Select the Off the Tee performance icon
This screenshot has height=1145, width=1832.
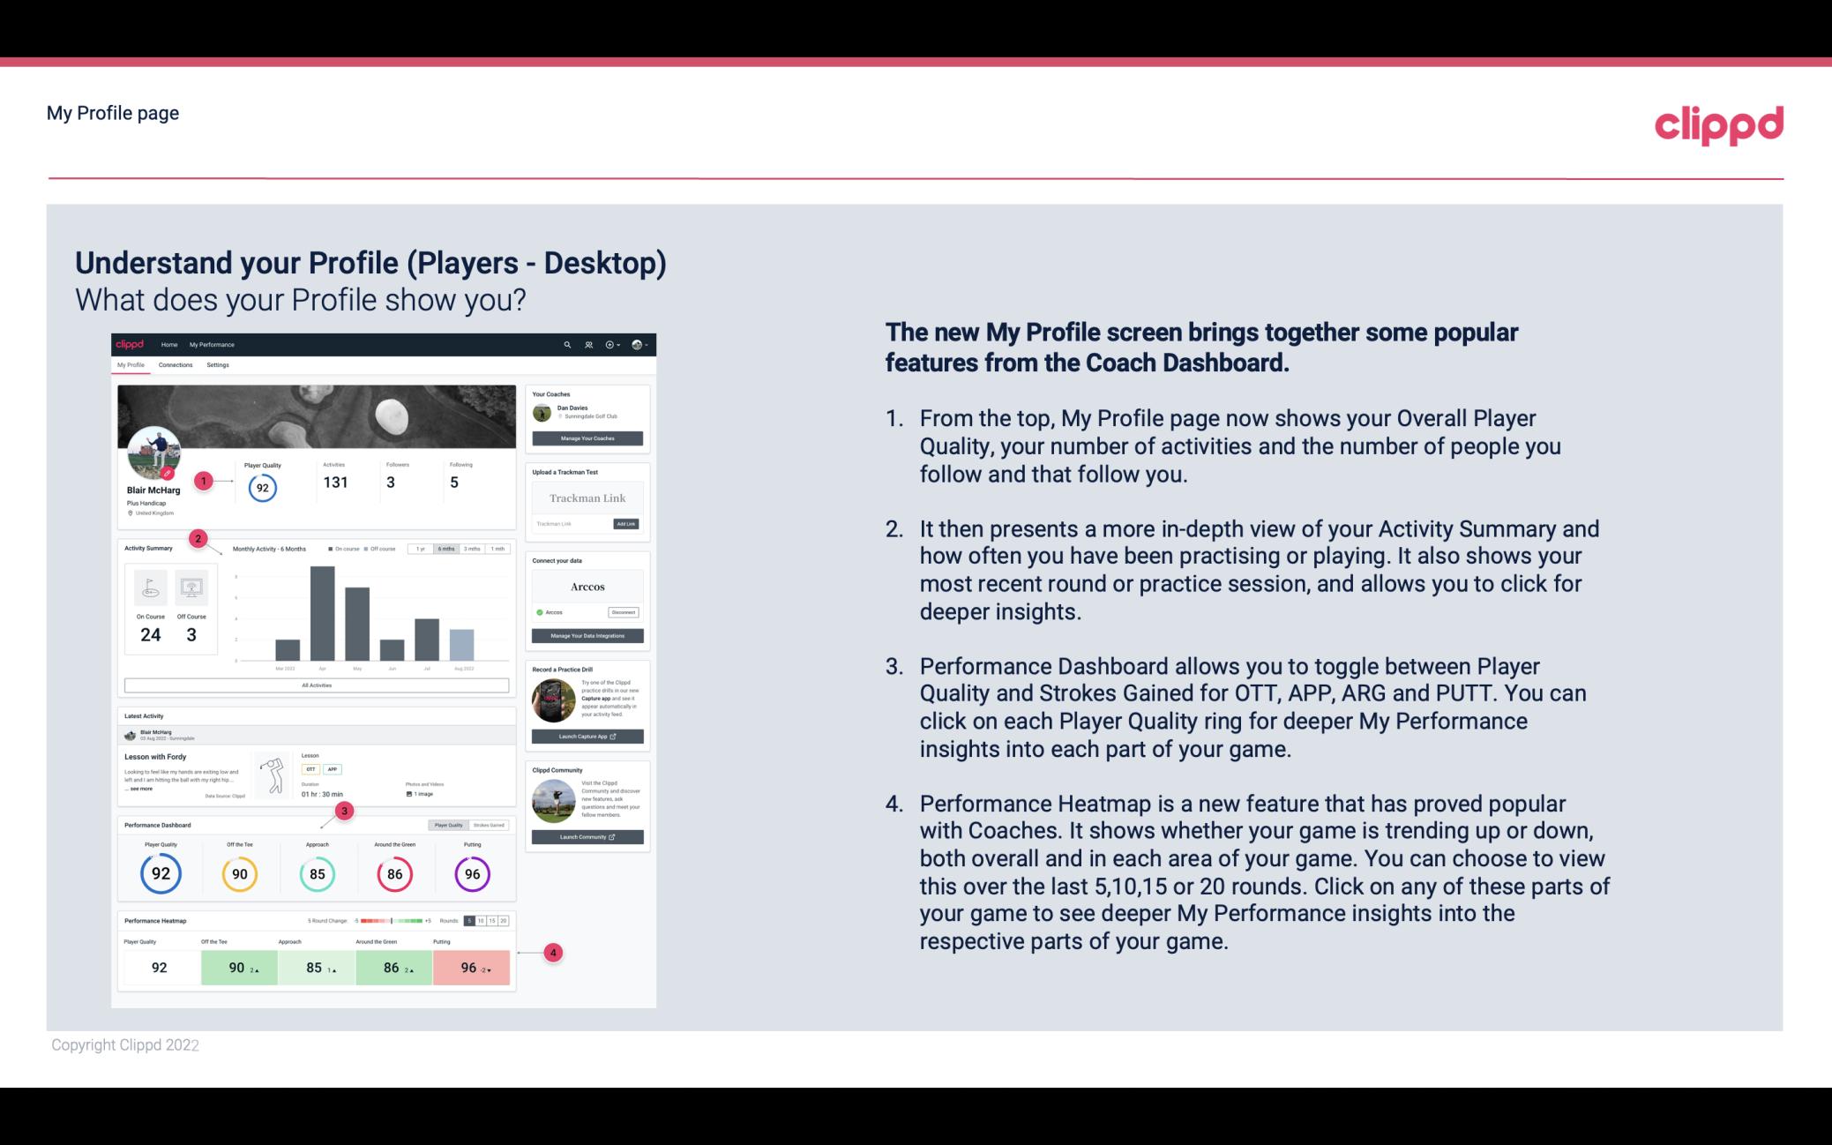[x=239, y=872]
